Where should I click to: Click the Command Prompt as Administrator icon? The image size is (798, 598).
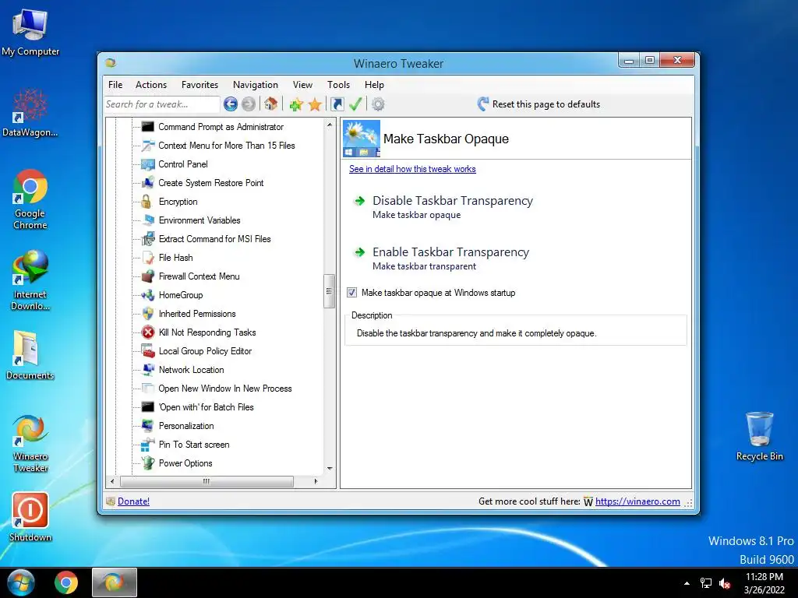(x=147, y=127)
